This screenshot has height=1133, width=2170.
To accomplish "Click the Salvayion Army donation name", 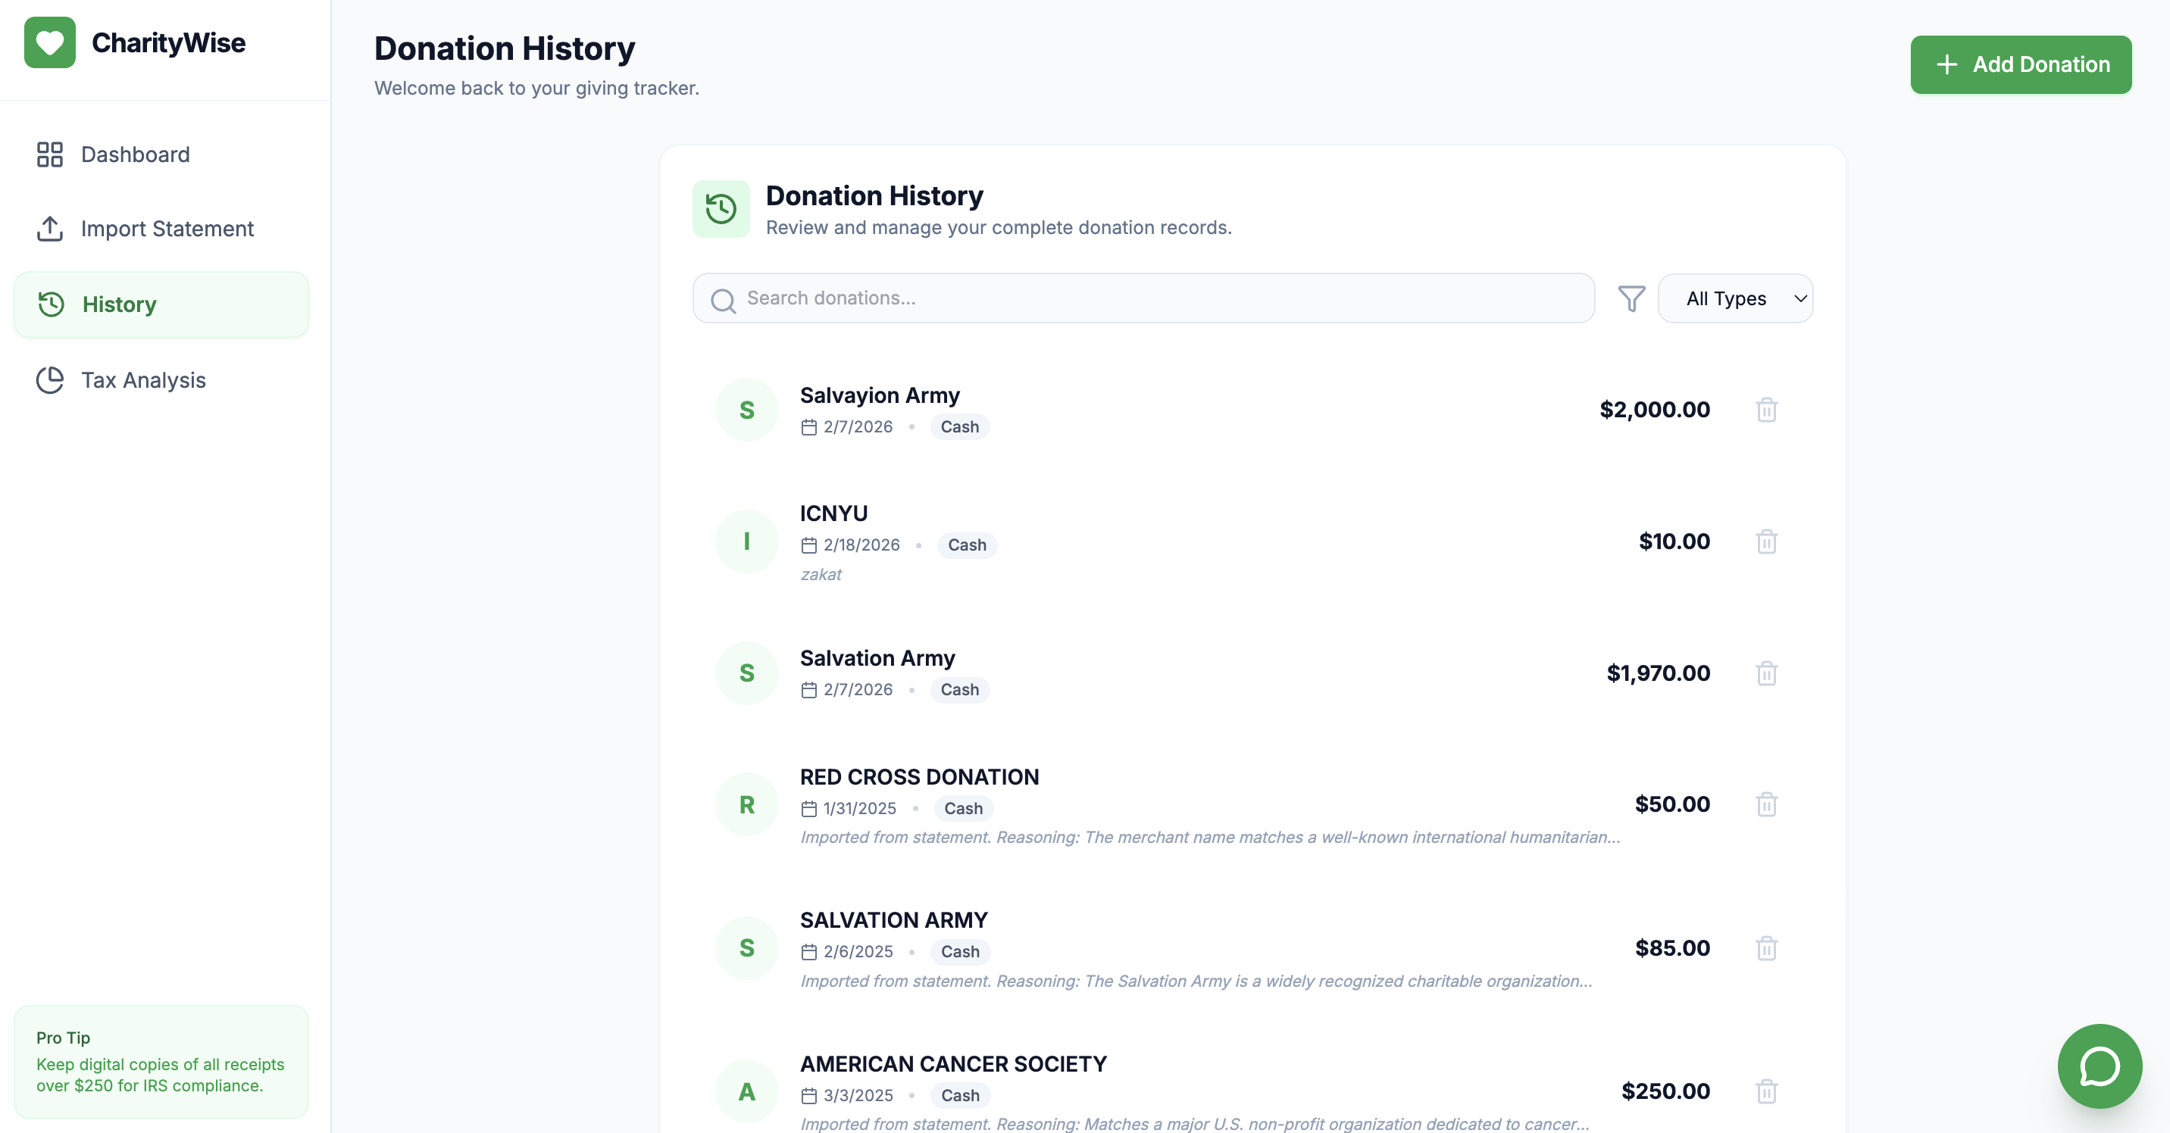I will pyautogui.click(x=880, y=395).
